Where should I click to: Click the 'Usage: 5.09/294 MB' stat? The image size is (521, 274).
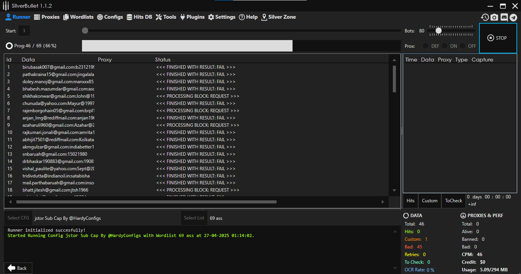point(484,270)
